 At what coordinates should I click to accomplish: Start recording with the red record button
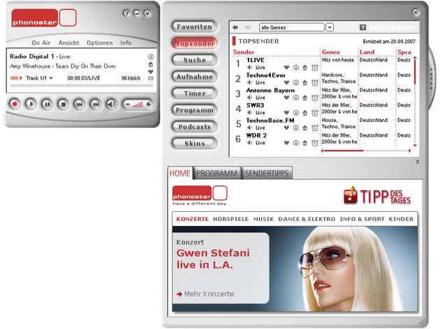[x=15, y=105]
